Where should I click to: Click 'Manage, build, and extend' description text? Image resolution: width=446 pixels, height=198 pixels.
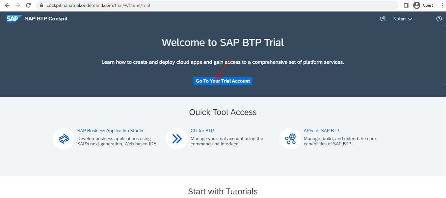[340, 141]
